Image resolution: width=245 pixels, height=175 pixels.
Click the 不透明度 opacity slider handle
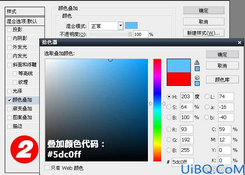(x=130, y=34)
